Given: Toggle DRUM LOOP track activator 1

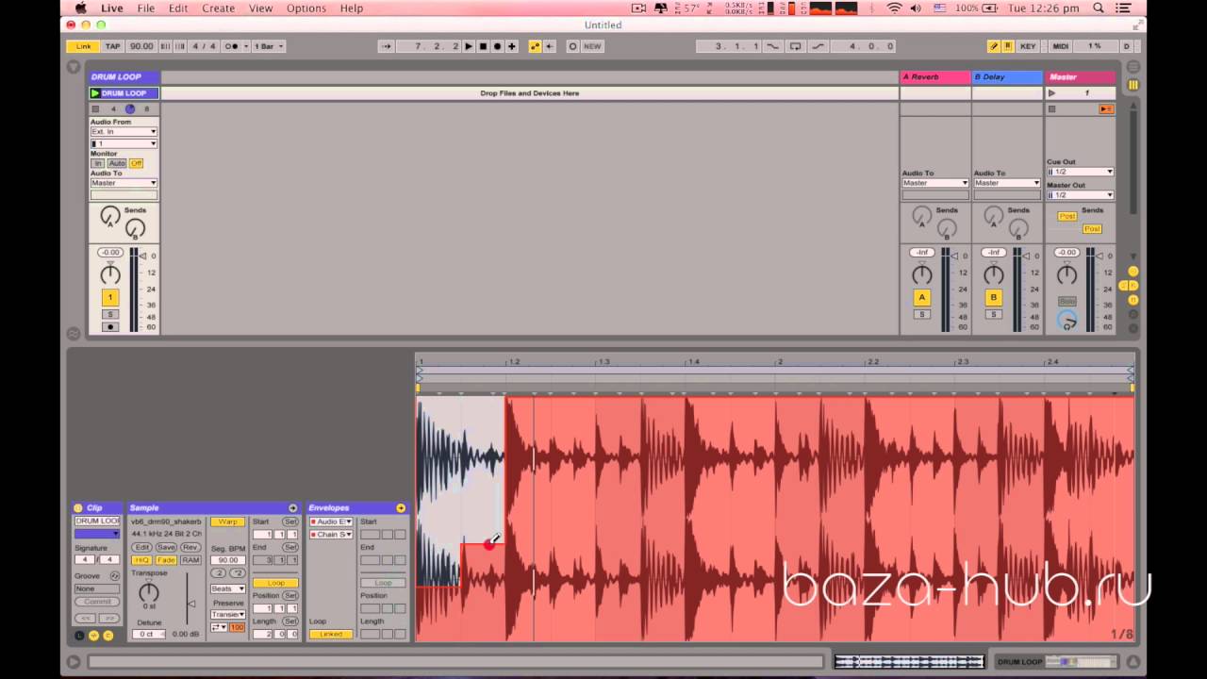Looking at the screenshot, I should 110,297.
